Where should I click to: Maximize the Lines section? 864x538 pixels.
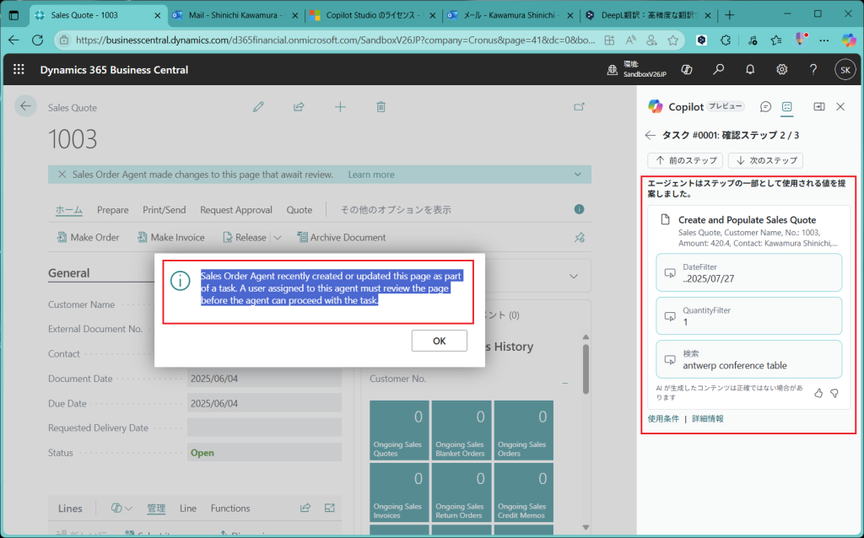pyautogui.click(x=330, y=508)
